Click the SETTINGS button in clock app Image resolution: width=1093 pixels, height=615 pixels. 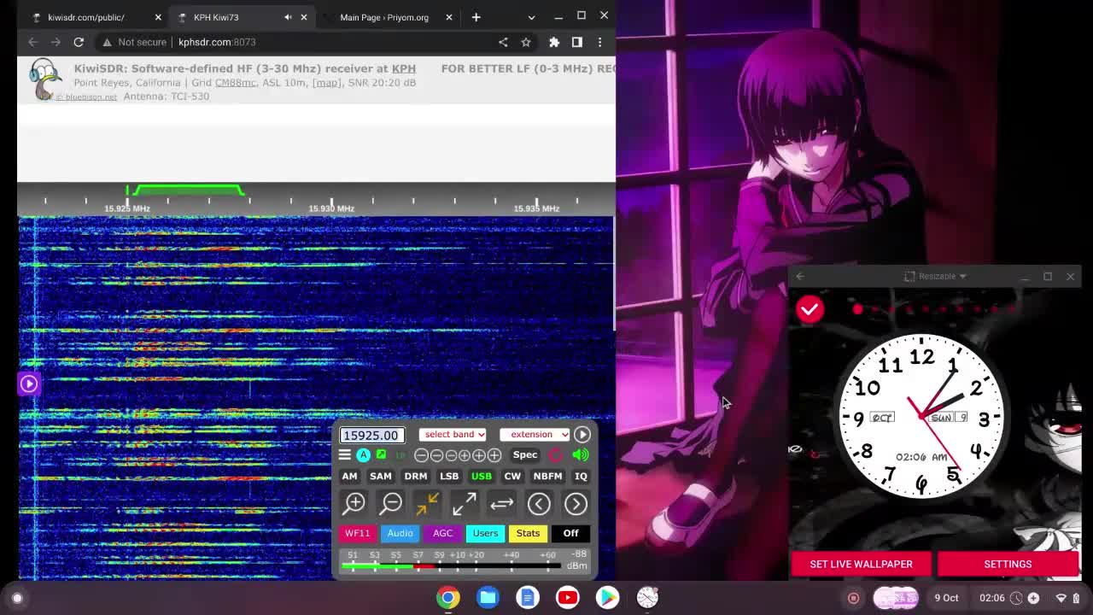(1008, 564)
